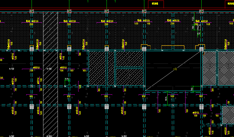Click the green 575 dimension text
Viewport: 234px width, 137px height.
67,79
